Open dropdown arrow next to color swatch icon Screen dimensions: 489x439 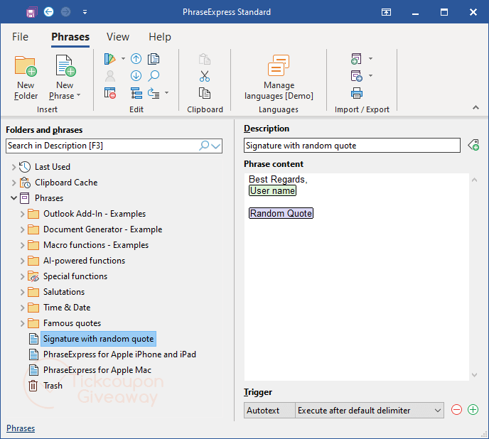[123, 59]
